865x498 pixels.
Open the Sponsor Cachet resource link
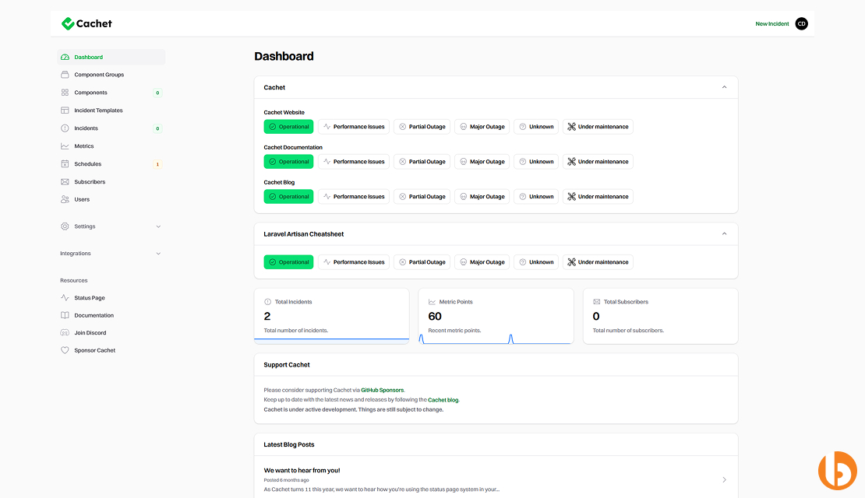(111, 350)
